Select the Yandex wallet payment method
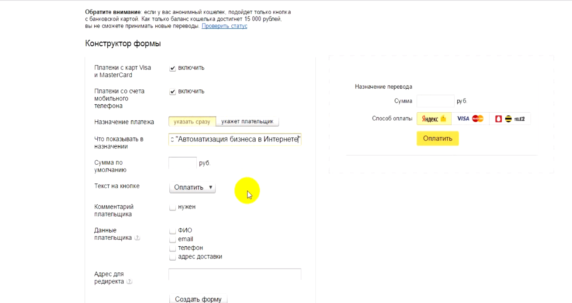This screenshot has width=572, height=303. 434,119
